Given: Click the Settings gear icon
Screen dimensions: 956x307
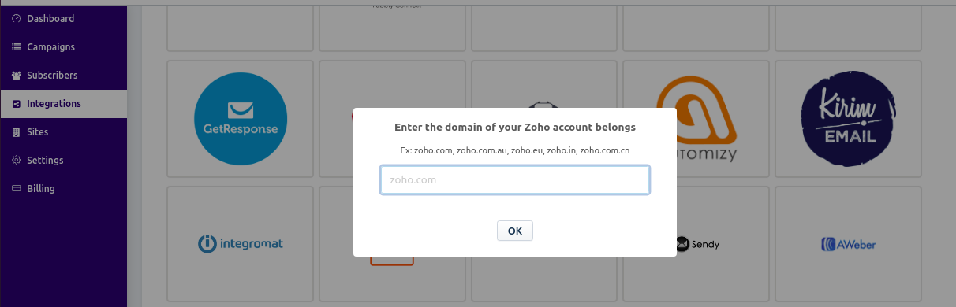Looking at the screenshot, I should [17, 161].
